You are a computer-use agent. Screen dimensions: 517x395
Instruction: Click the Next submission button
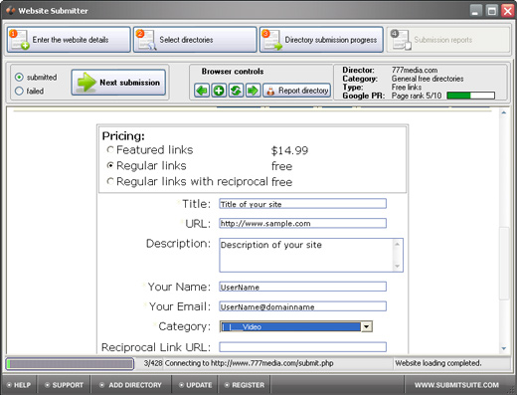point(118,83)
